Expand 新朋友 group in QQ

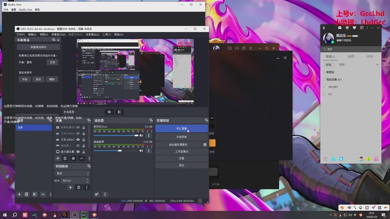coord(324,72)
